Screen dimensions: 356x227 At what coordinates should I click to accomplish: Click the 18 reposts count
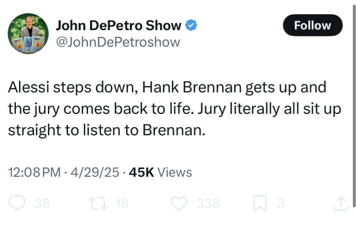click(x=122, y=204)
